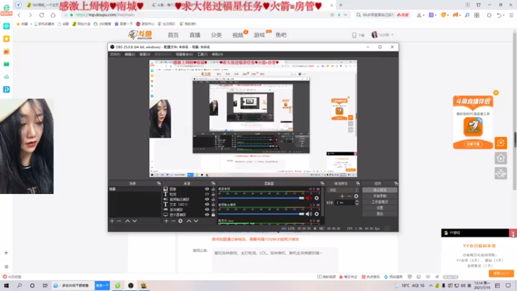Pop out the OBS mixer dock

(x=322, y=184)
